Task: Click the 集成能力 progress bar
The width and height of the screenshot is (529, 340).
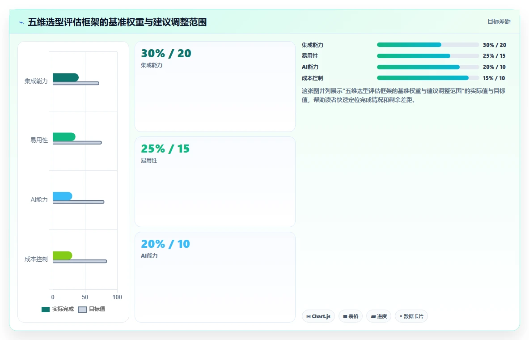Action: [428, 45]
